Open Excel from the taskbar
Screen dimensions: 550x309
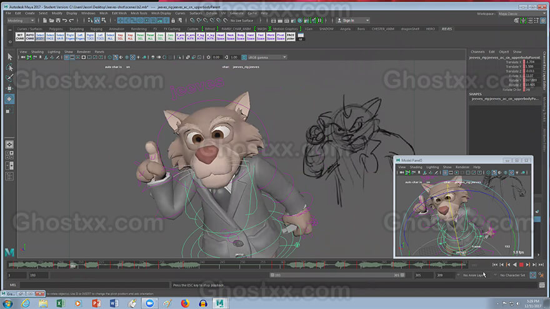point(61,303)
